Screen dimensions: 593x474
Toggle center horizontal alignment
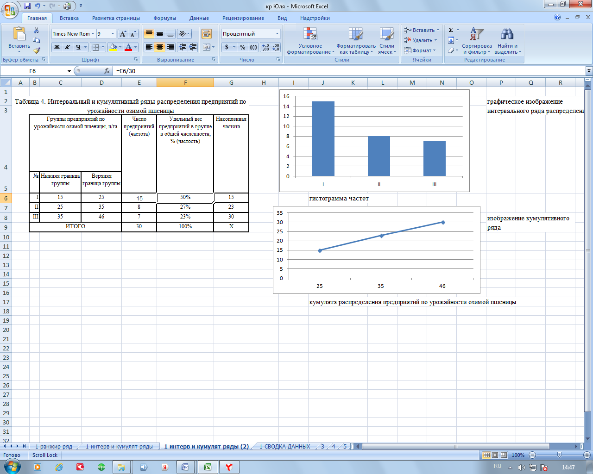160,47
